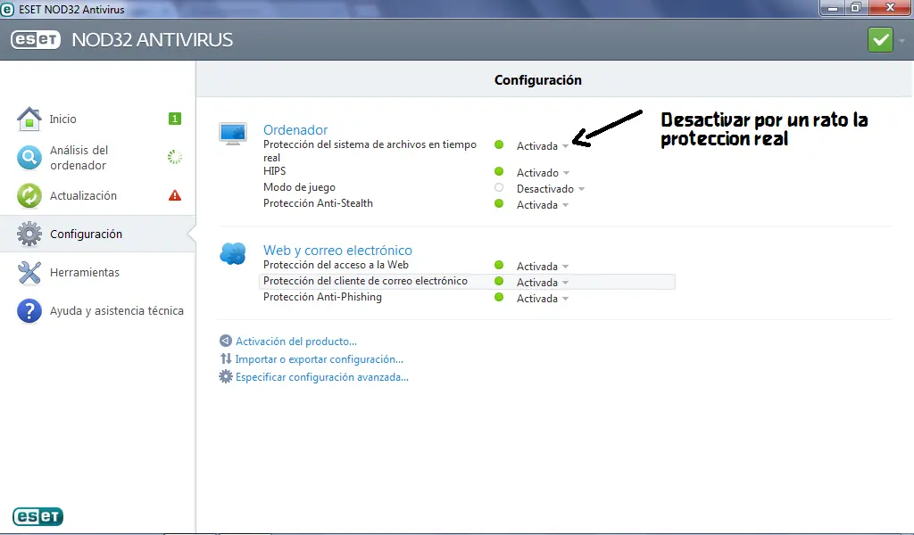The image size is (914, 535).
Task: Minimize the ESET NOD32 window
Action: (833, 8)
